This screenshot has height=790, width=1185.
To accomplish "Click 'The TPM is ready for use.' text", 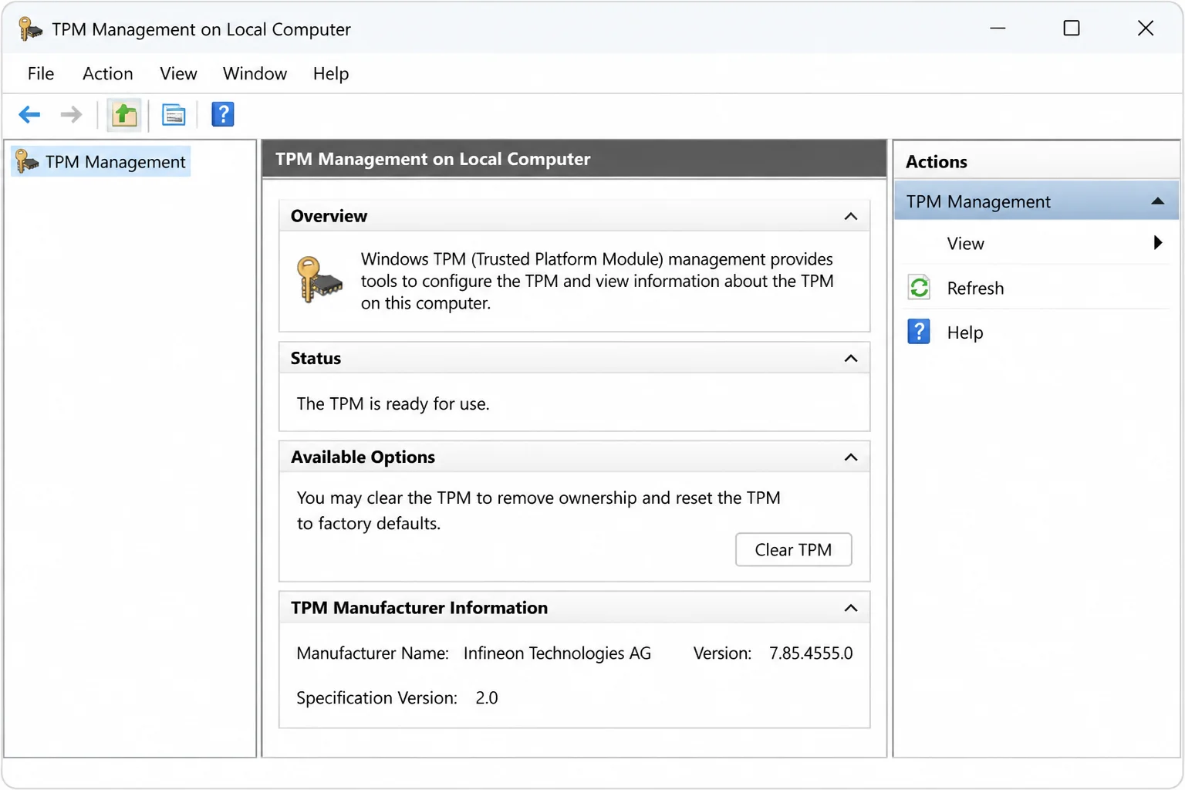I will [393, 403].
